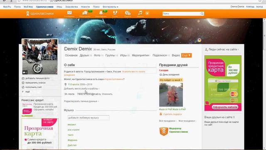Click the Дабстеп music tag

(x=72, y=145)
